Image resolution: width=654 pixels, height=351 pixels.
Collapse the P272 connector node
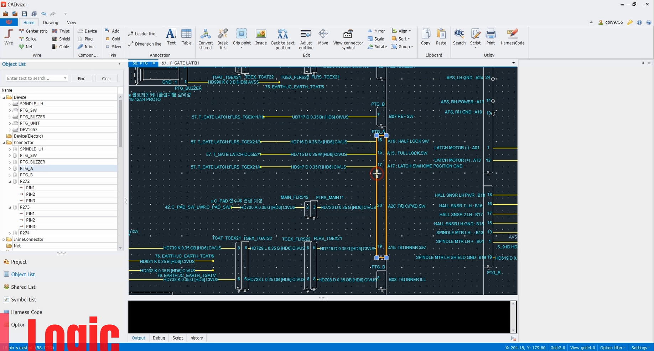tap(10, 181)
